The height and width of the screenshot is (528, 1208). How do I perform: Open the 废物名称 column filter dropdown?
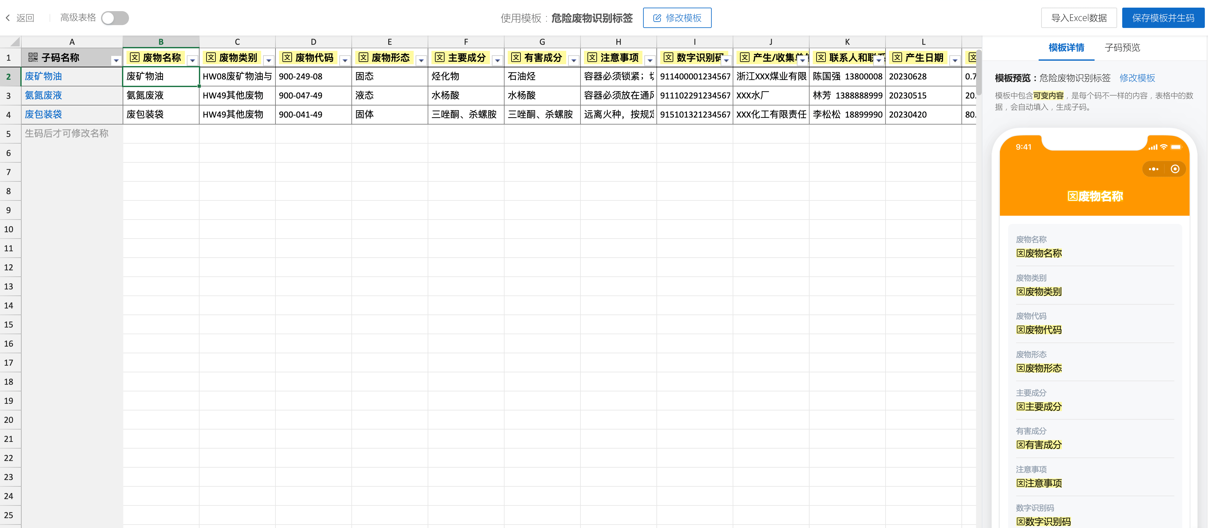[192, 60]
